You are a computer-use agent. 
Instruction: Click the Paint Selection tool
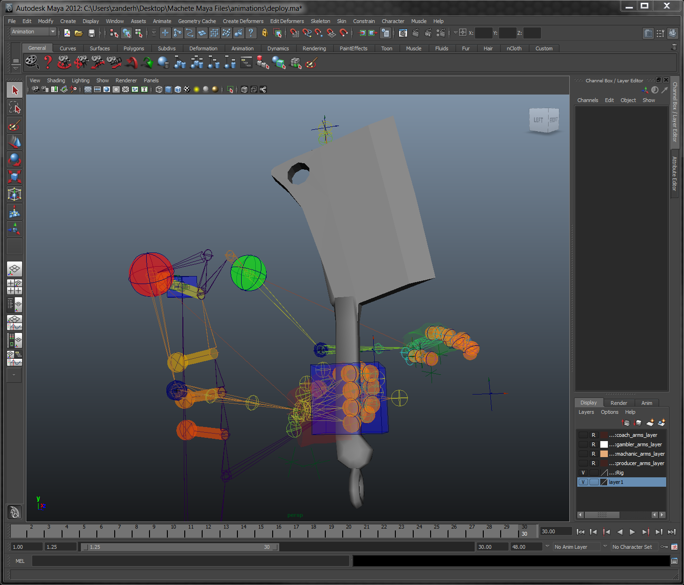pyautogui.click(x=15, y=125)
